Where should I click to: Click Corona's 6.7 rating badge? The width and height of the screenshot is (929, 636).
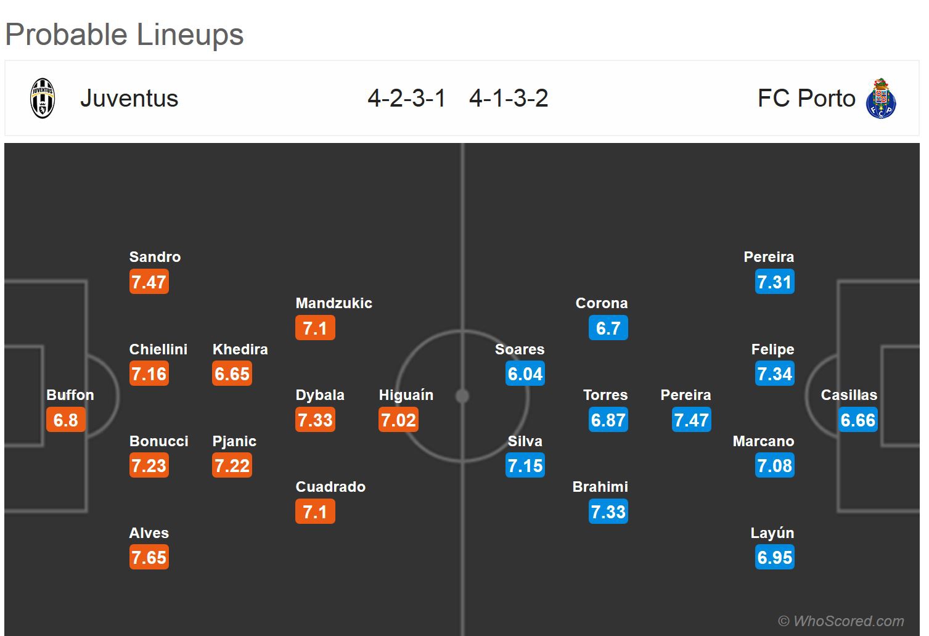pyautogui.click(x=608, y=328)
